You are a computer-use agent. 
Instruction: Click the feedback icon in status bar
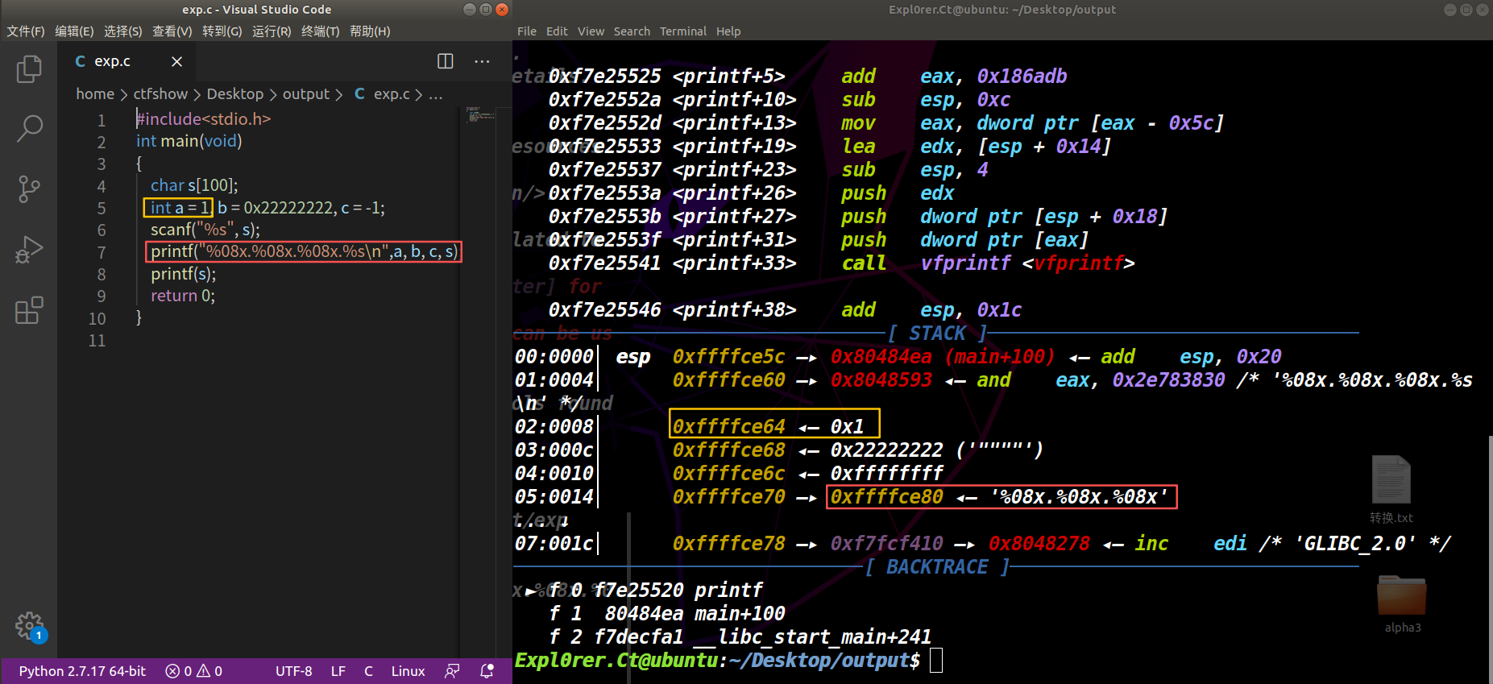point(452,671)
